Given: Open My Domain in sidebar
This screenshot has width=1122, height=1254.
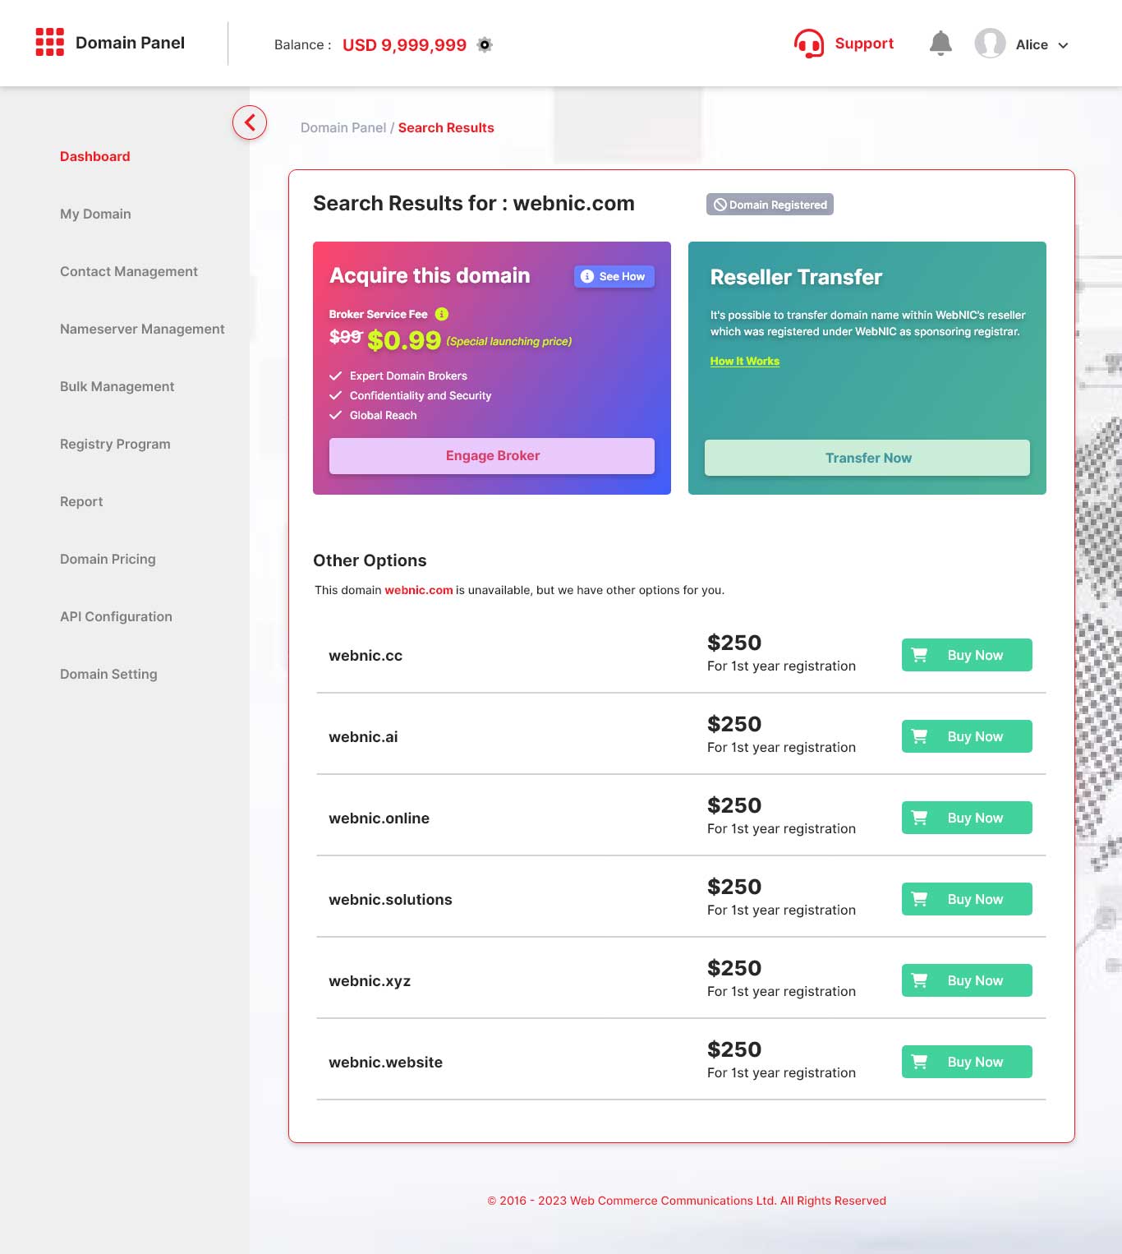Looking at the screenshot, I should pyautogui.click(x=95, y=214).
